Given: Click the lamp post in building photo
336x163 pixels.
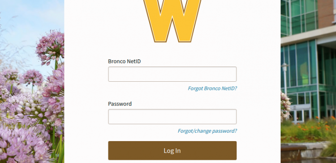Looking at the screenshot, I should coord(285,78).
